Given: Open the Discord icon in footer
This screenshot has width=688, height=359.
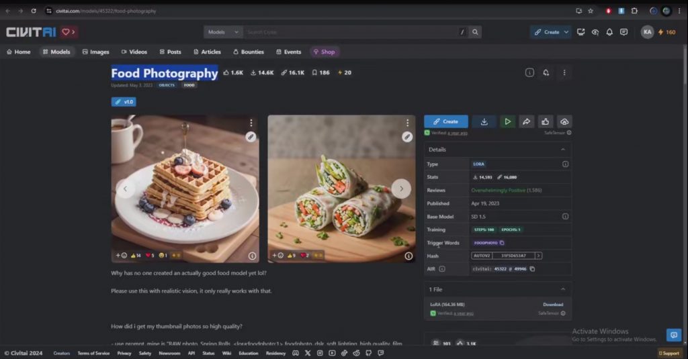Looking at the screenshot, I should click(296, 354).
